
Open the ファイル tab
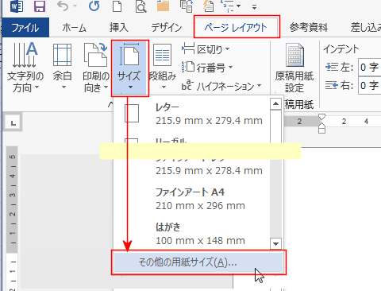(25, 27)
